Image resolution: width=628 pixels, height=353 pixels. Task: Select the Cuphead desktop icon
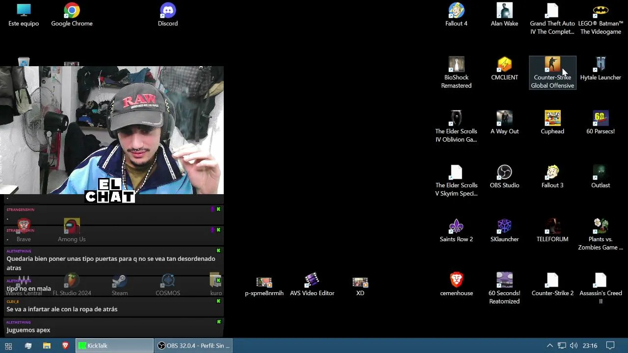click(552, 123)
